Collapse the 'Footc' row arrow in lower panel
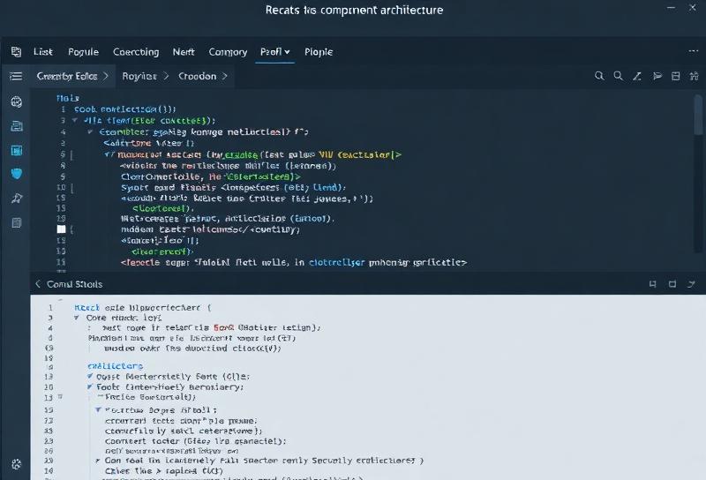Screen dimensions: 706x480 [90, 386]
